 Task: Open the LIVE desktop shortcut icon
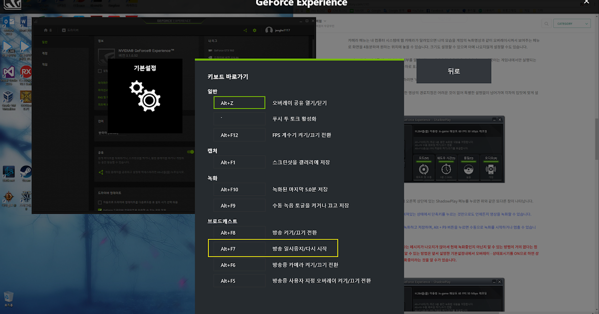point(8,48)
